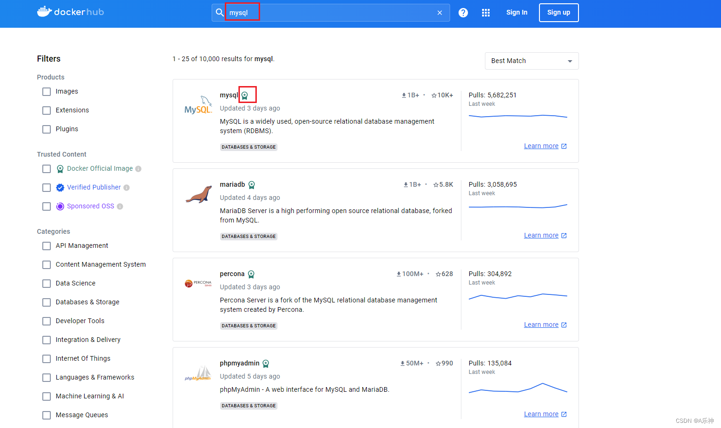Click percona card's DATABASES & STORAGE tag
Image resolution: width=721 pixels, height=428 pixels.
[x=249, y=326]
